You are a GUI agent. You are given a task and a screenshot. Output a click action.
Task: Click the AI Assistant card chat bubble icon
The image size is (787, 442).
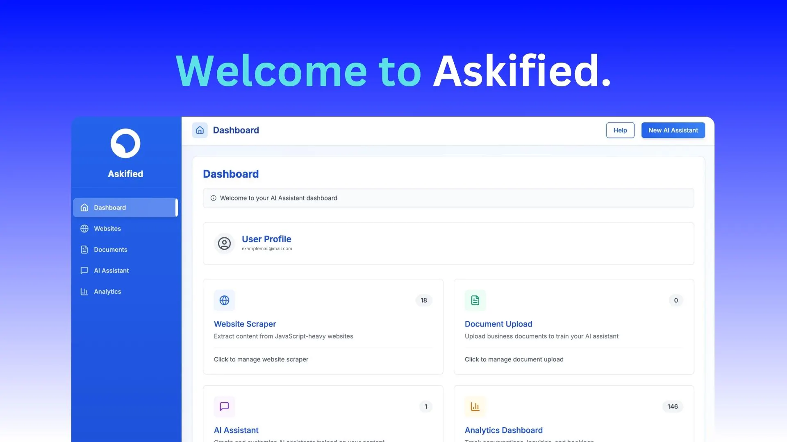224,406
